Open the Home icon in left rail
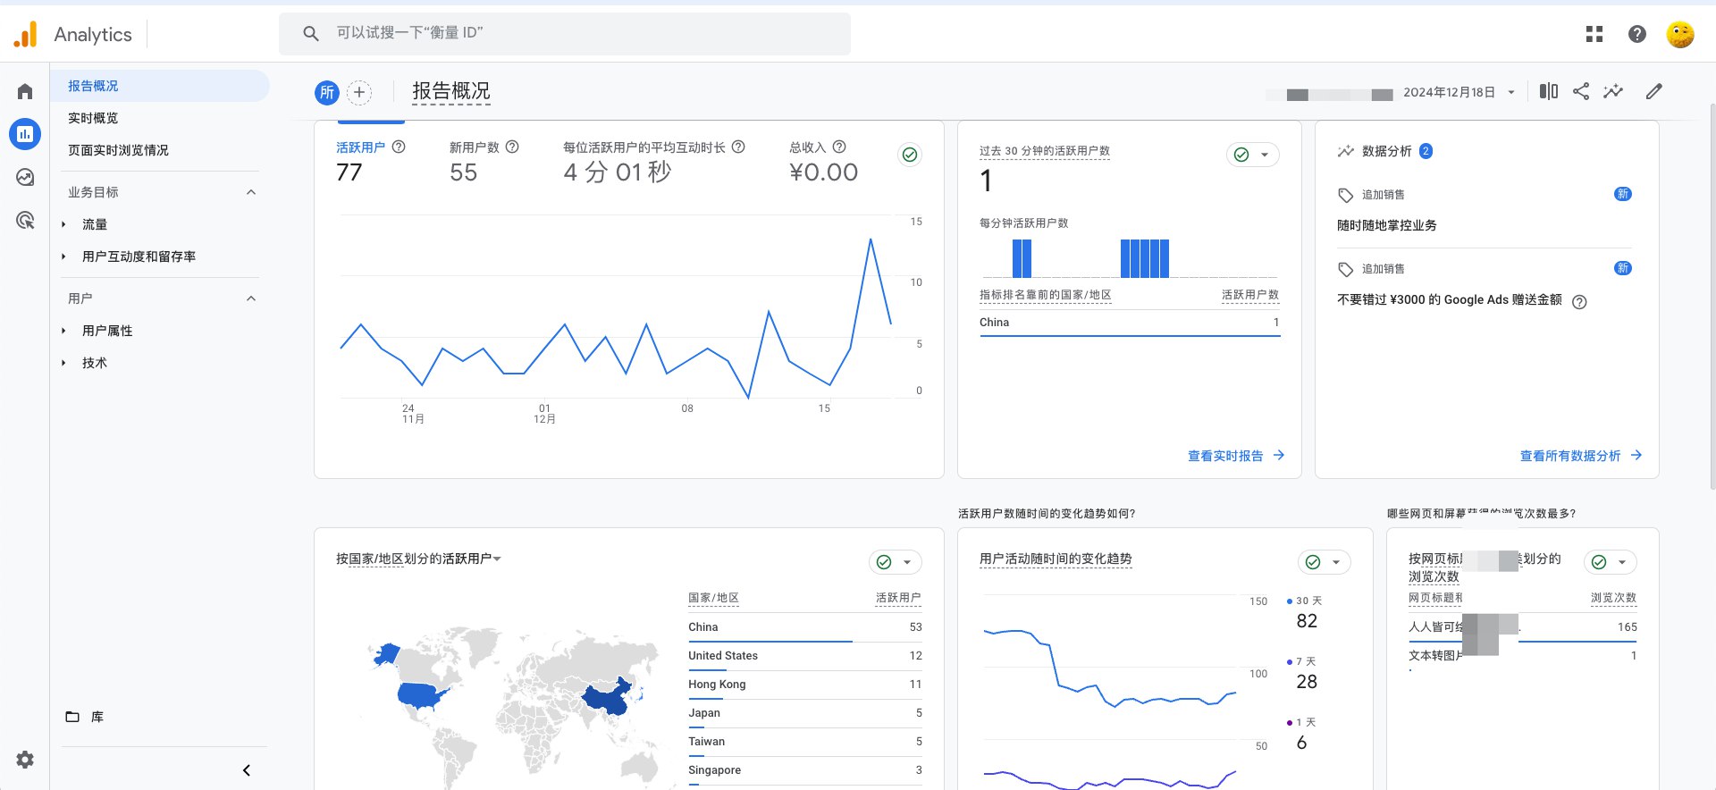The height and width of the screenshot is (790, 1716). [25, 91]
